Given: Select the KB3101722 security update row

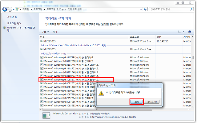Looking at the screenshot, I should pos(115,68).
